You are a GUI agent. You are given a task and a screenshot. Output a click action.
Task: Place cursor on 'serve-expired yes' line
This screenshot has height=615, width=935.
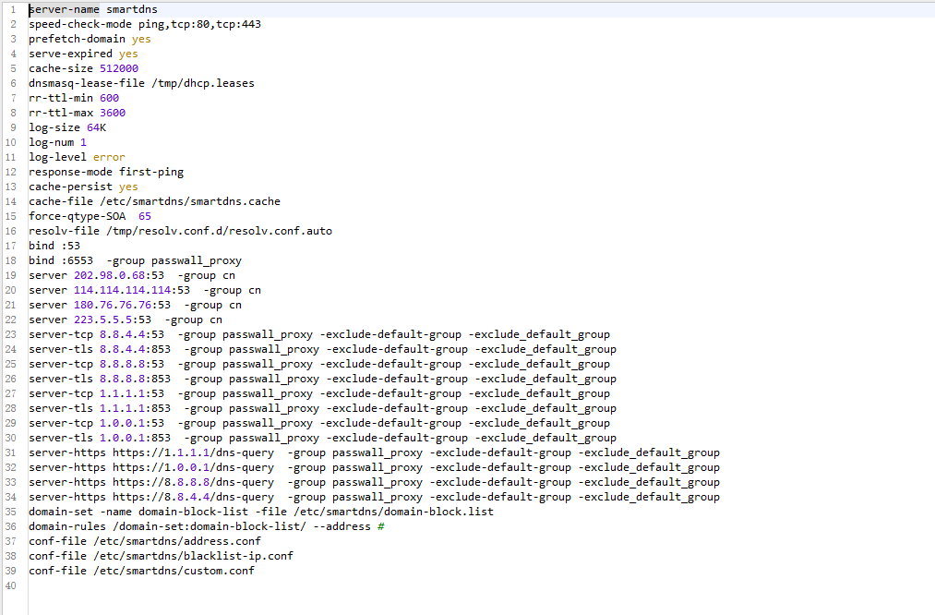pos(83,54)
